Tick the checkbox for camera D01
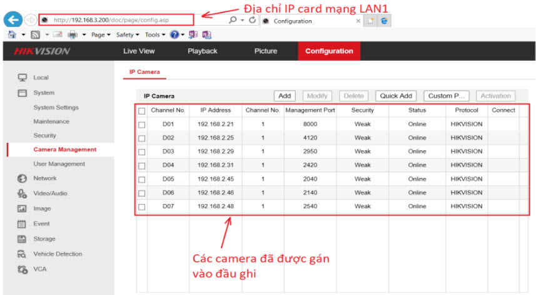This screenshot has width=536, height=295. [142, 125]
